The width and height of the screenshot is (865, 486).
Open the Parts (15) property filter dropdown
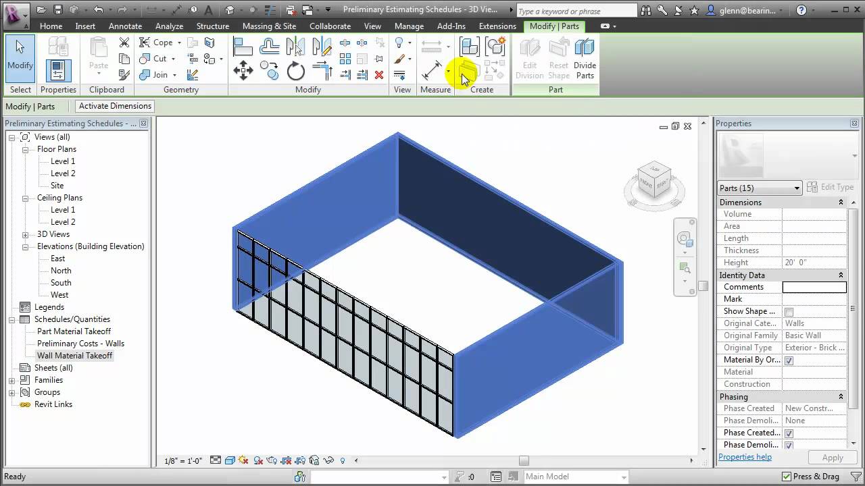tap(760, 188)
